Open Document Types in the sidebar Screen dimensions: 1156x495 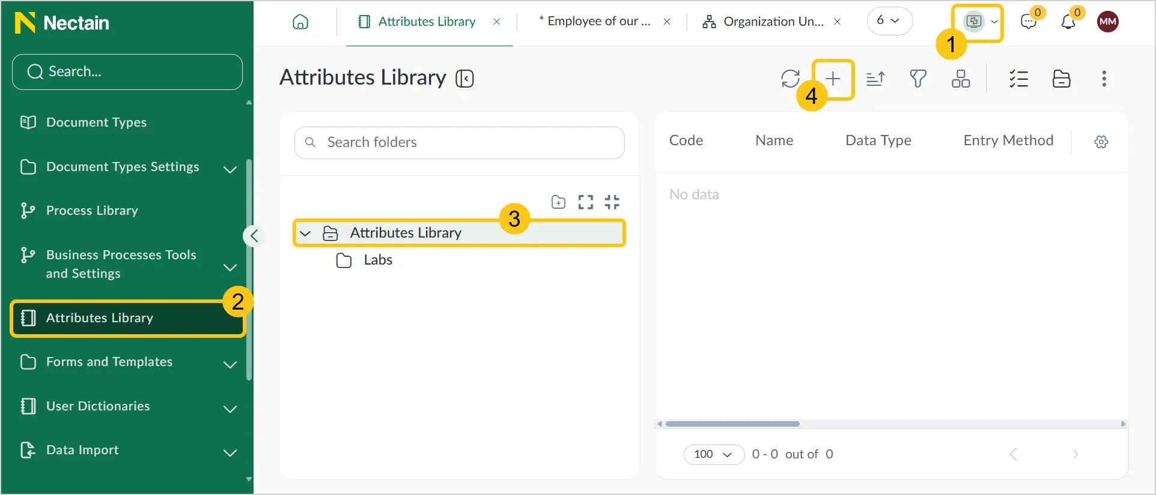click(x=96, y=122)
